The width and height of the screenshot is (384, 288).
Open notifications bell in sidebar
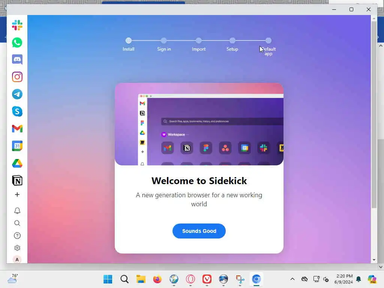pos(17,211)
